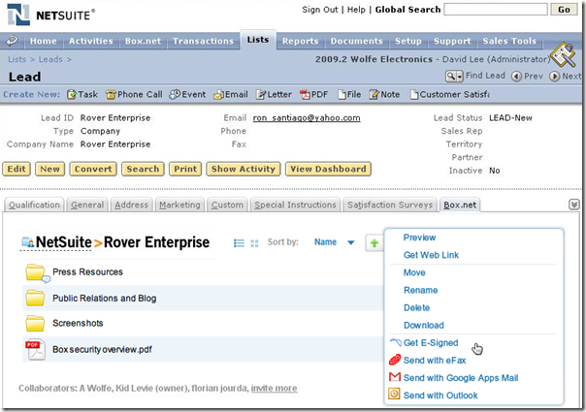Switch to grid view in Box
Image resolution: width=586 pixels, height=412 pixels.
(x=254, y=243)
